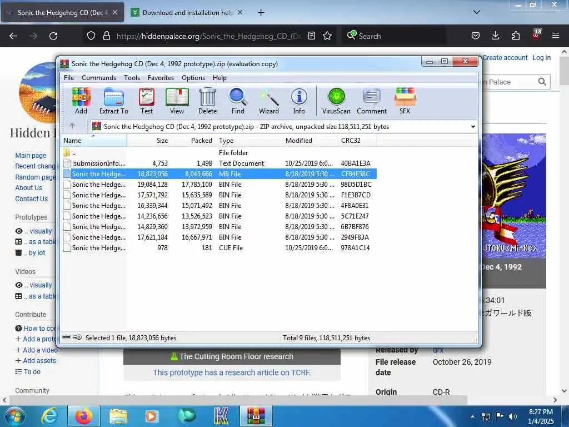This screenshot has width=569, height=427.
Task: Open Windows Media Player from taskbar
Action: tap(151, 416)
